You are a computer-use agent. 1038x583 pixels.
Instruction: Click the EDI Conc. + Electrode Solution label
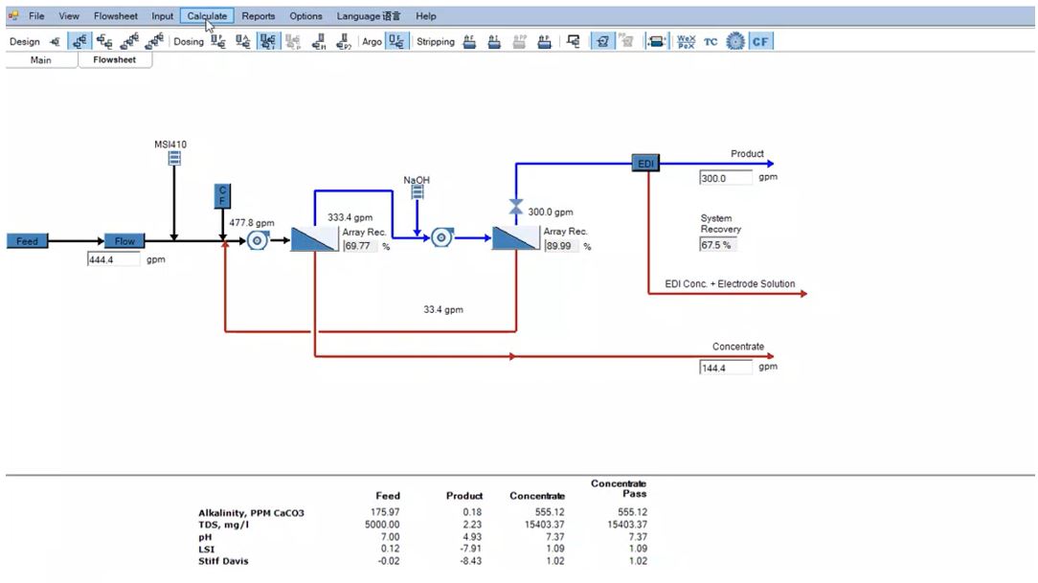(x=731, y=284)
